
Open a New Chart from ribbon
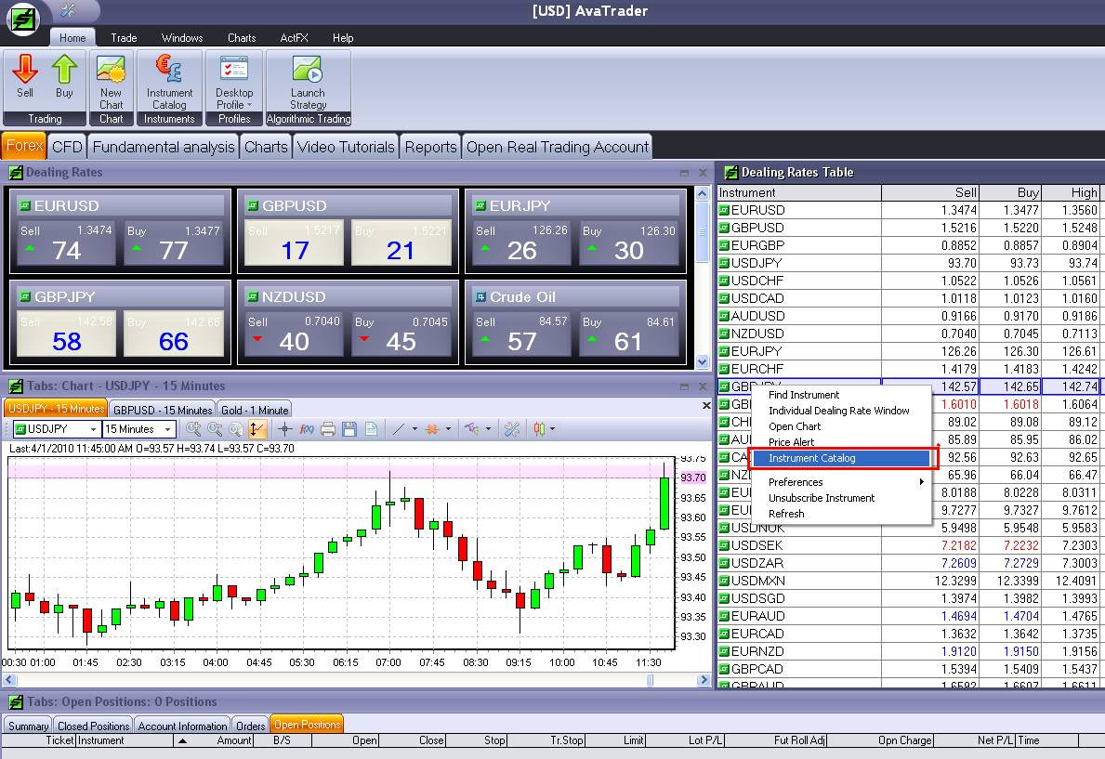click(x=111, y=81)
